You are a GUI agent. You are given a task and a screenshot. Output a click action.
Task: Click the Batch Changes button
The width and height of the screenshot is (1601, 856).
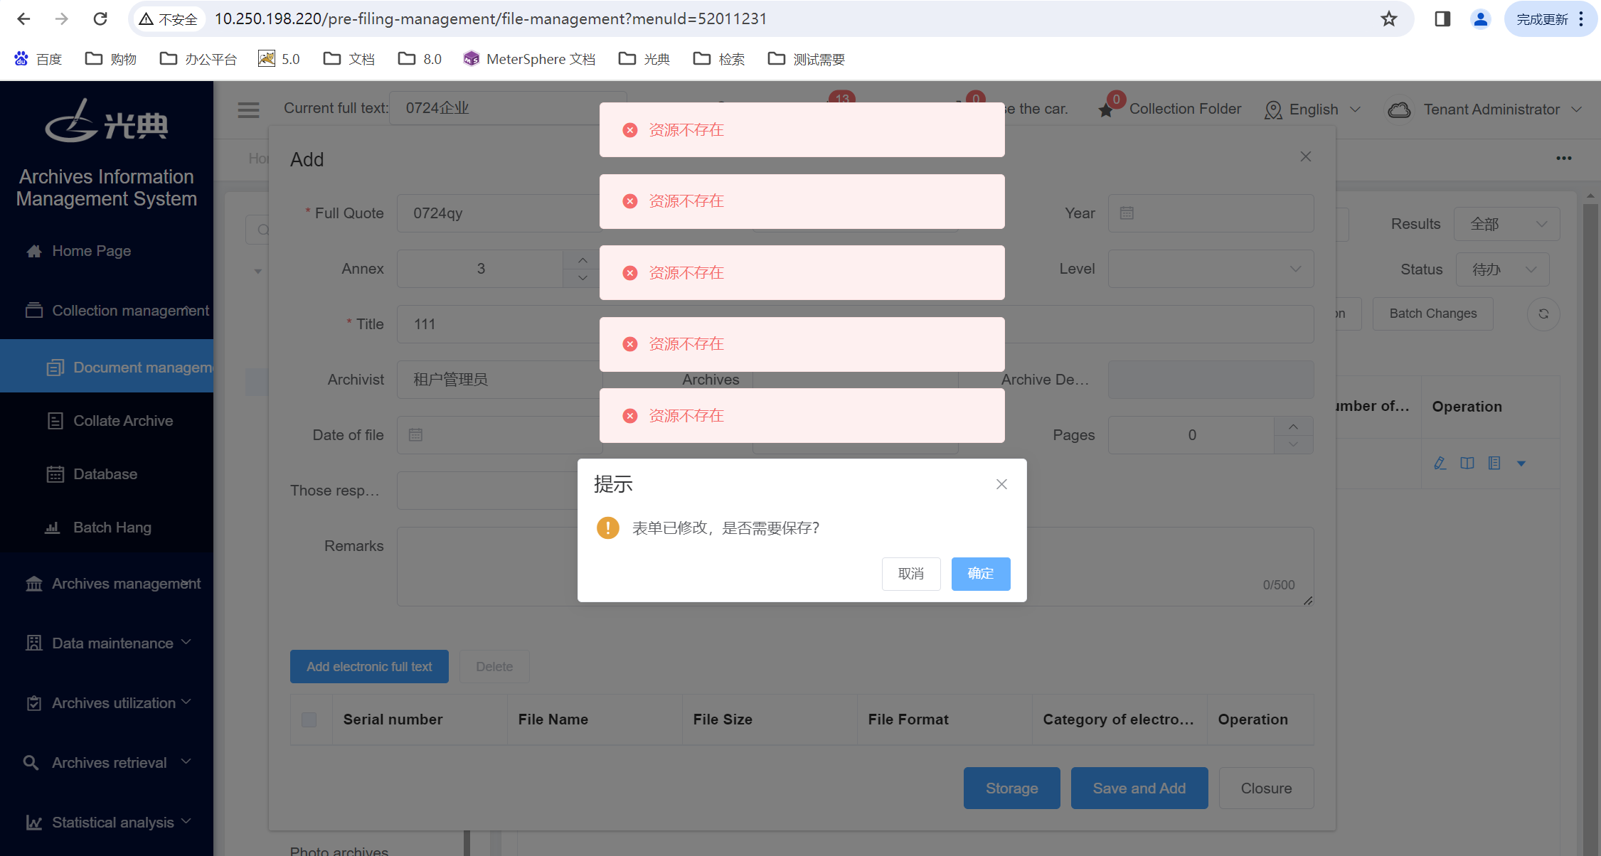(x=1433, y=314)
